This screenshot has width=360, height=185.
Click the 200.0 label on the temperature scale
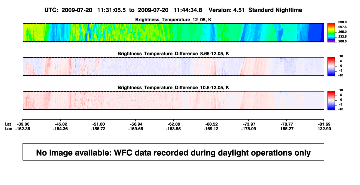click(x=342, y=41)
